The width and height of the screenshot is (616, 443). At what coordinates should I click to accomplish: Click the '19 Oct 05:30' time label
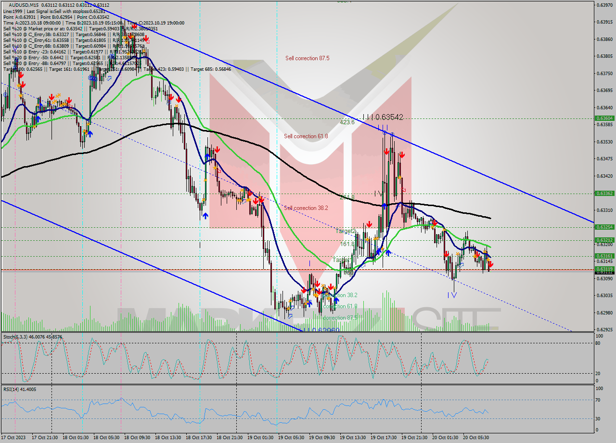290,437
